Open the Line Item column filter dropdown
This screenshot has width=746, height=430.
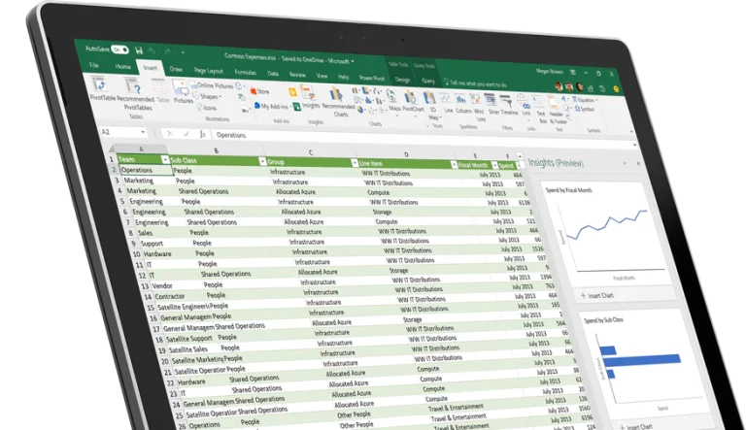(x=454, y=165)
